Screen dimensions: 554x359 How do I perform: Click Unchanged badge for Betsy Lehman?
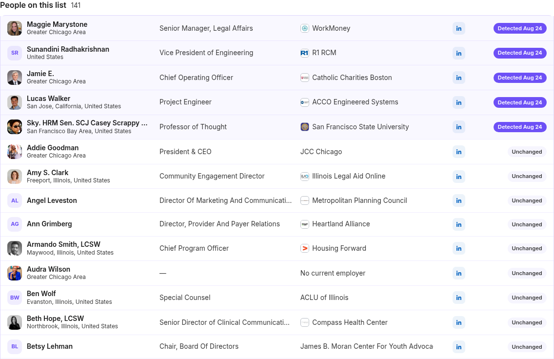coord(527,347)
